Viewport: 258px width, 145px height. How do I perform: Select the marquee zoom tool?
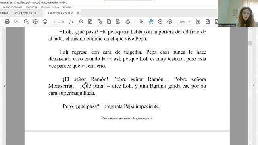[x=71, y=21]
